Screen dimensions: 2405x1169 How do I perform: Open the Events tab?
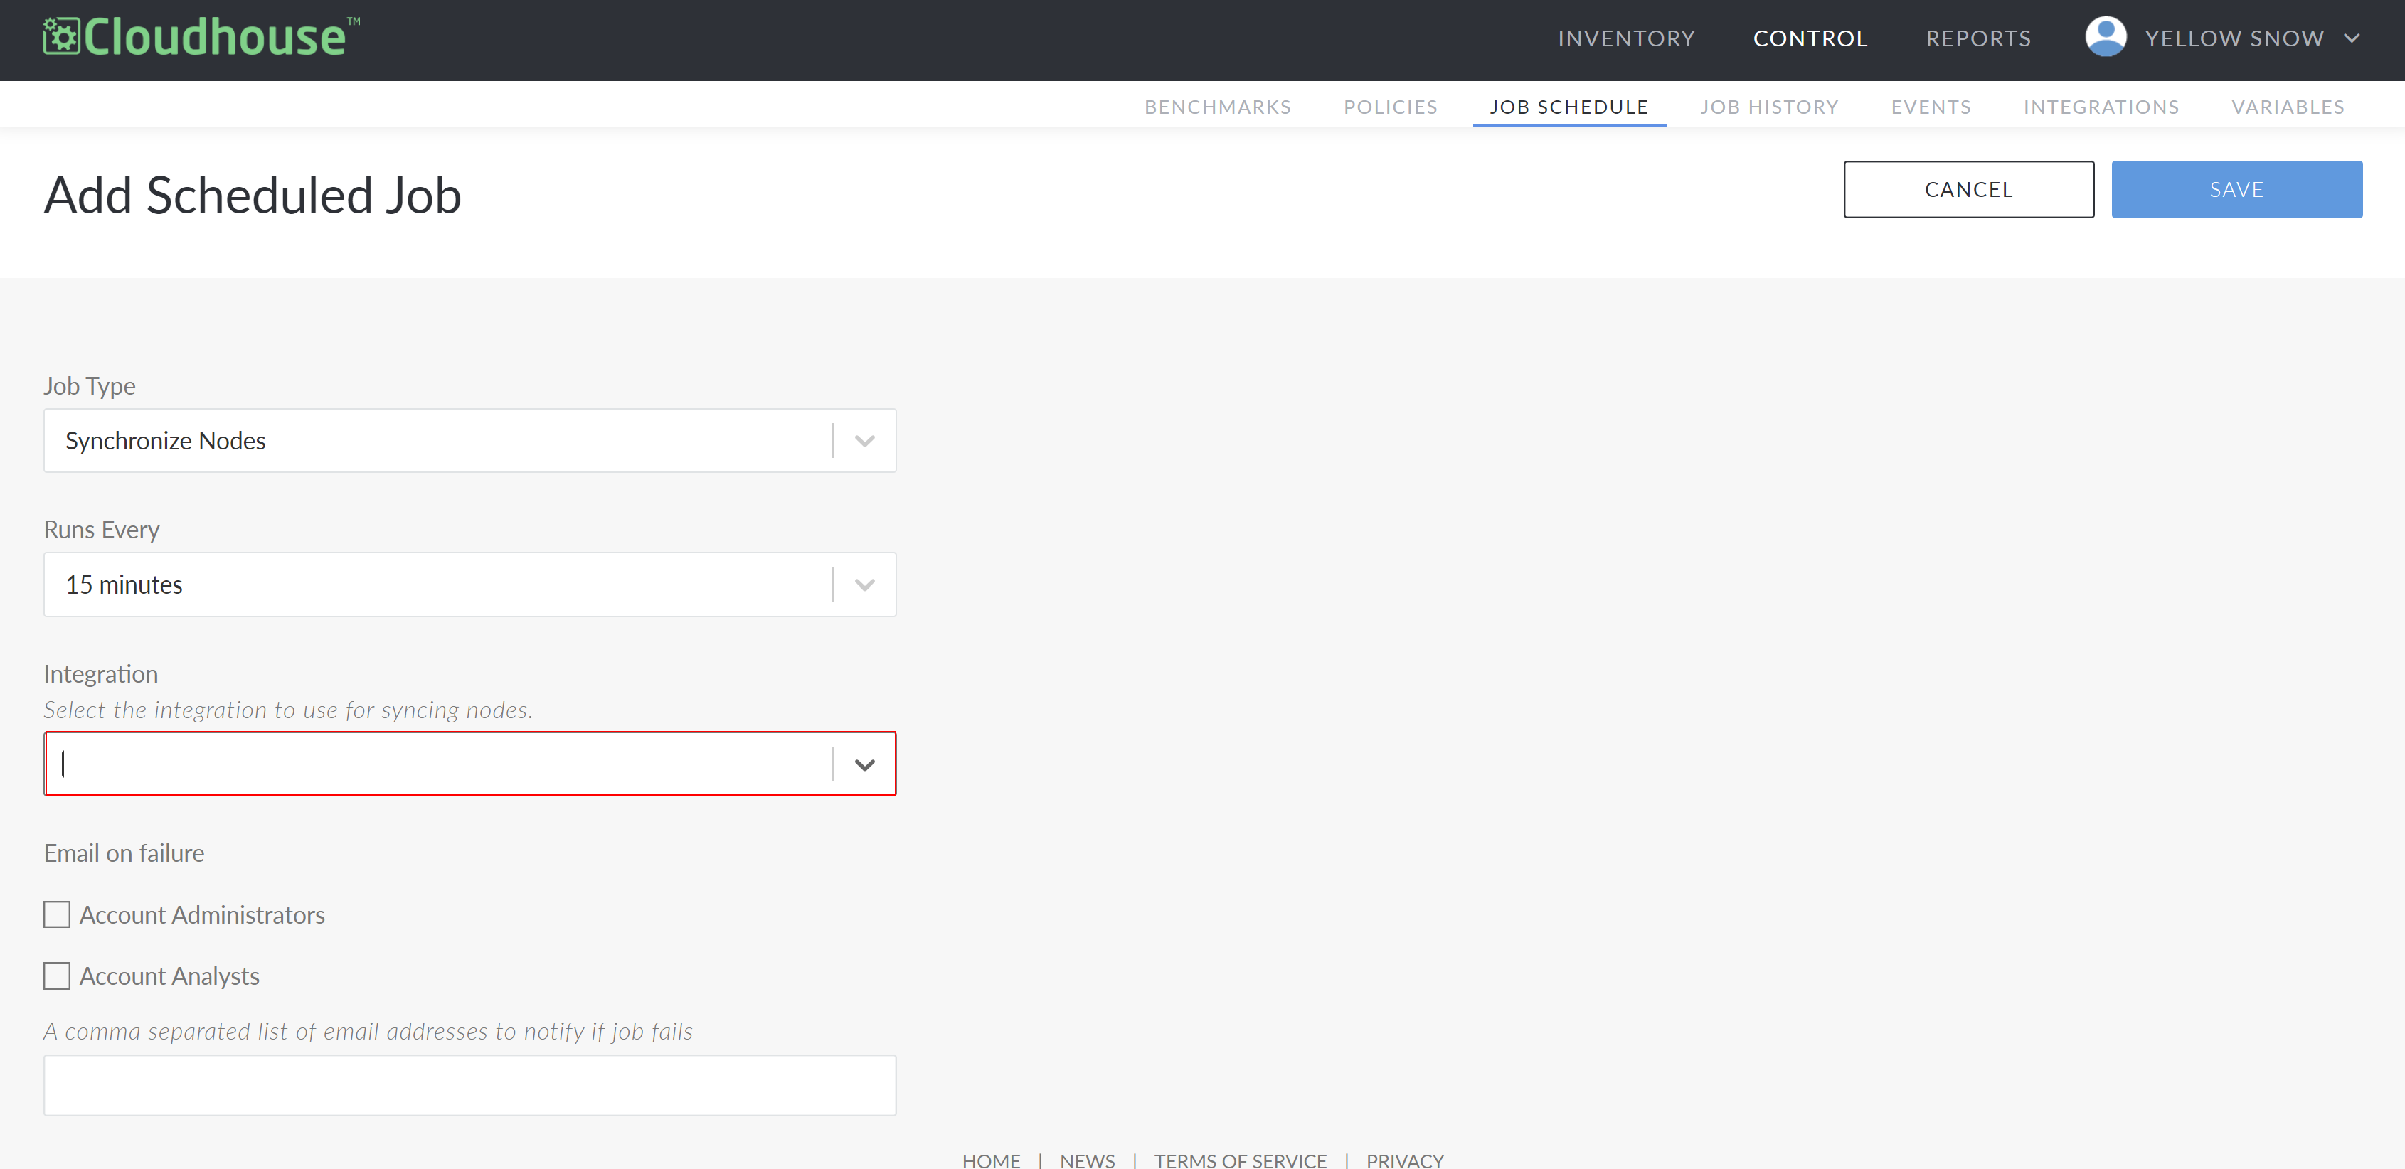1931,107
